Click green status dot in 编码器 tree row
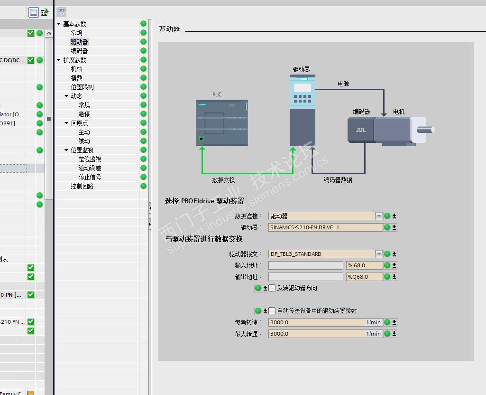 coord(143,51)
